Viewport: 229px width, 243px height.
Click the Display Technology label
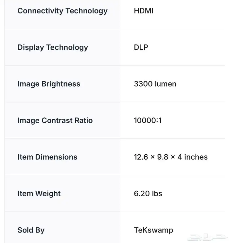coord(53,47)
